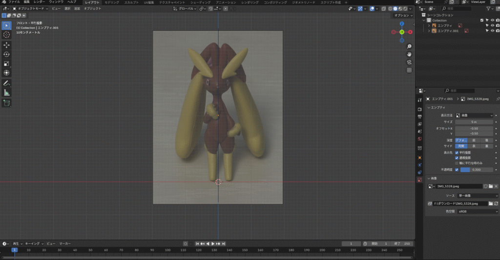
Task: Open the Collection properties tab
Action: 419,149
